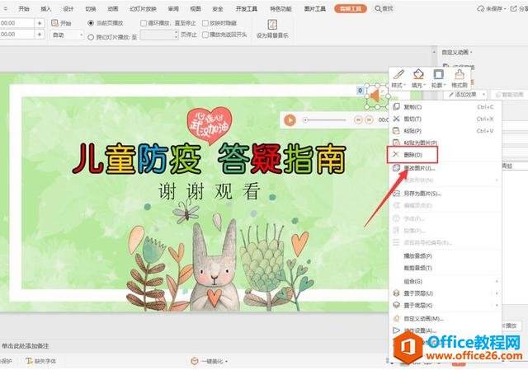Open the Special Features (特色功能) ribbon tab
The image size is (528, 370).
(280, 9)
